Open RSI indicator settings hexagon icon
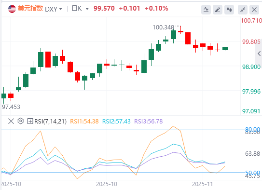Screen dimensions: 262x190 click(21, 121)
